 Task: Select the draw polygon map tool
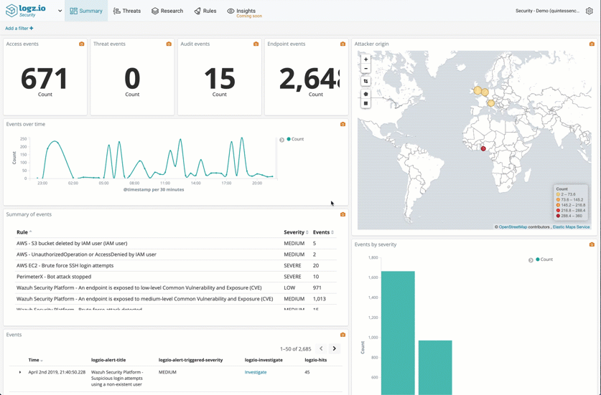(x=365, y=94)
